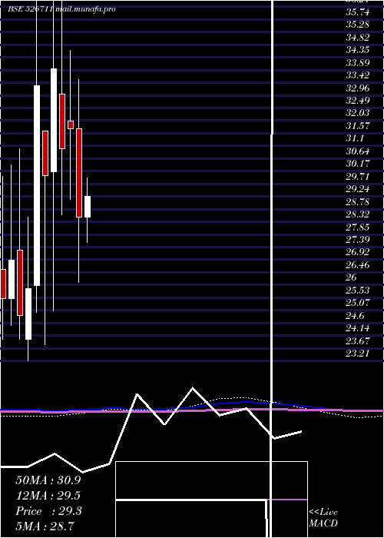Click the 32.96 price axis label
The image size is (384, 538).
pos(358,88)
